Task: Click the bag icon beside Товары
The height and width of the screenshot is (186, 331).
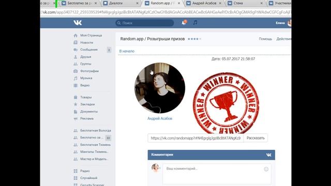Action: [76, 97]
